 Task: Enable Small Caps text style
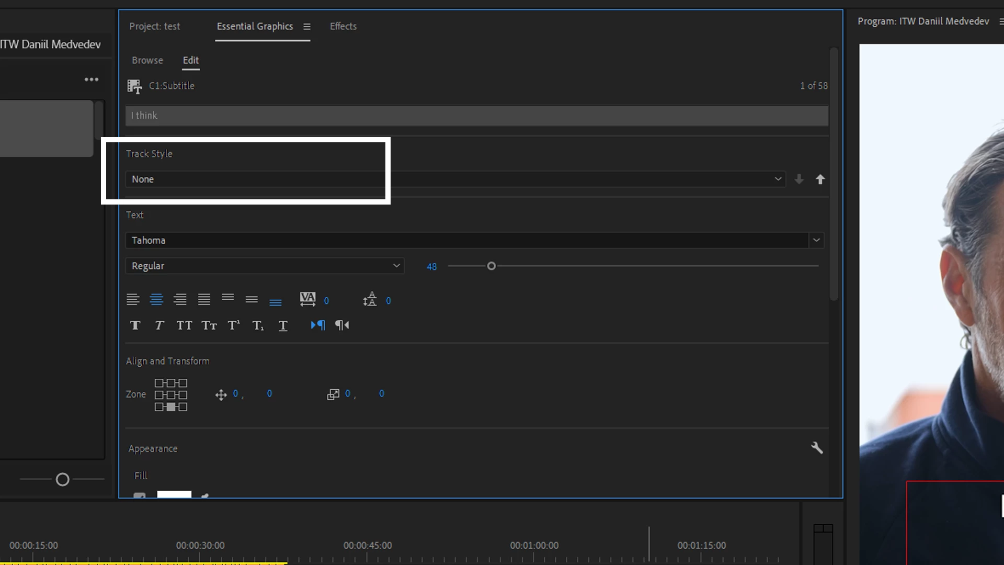point(209,325)
